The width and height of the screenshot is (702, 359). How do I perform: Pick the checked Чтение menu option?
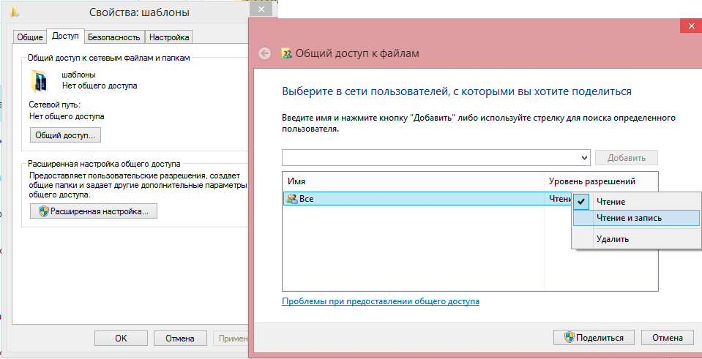click(x=610, y=201)
